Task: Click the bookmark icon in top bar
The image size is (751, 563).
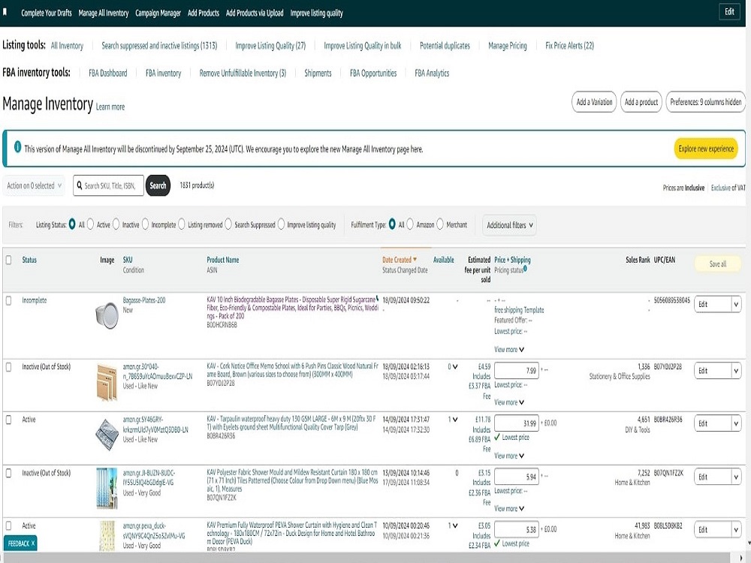Action: 5,12
